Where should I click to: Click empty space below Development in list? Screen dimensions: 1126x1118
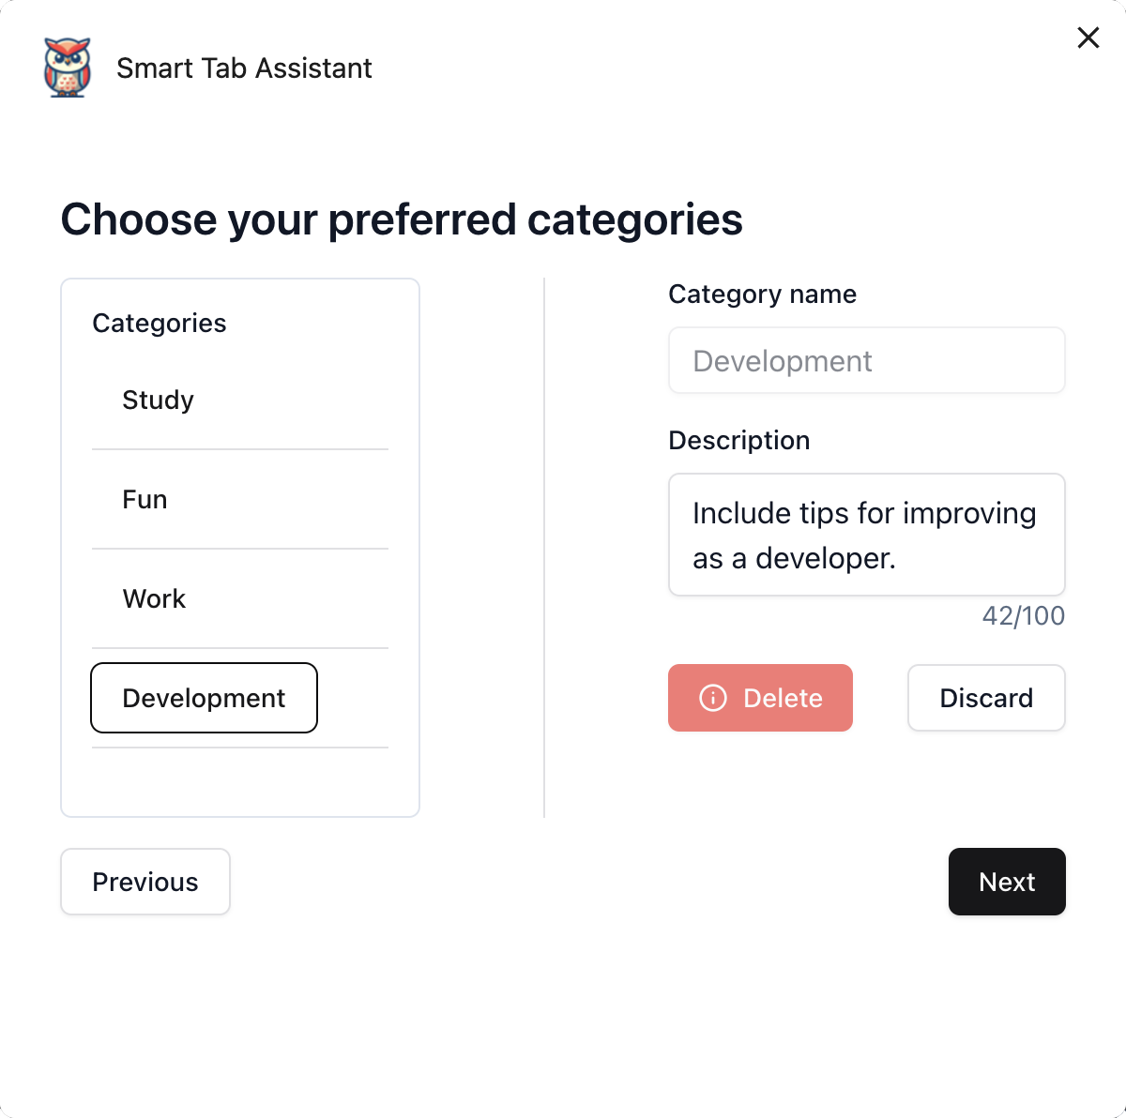click(x=240, y=781)
